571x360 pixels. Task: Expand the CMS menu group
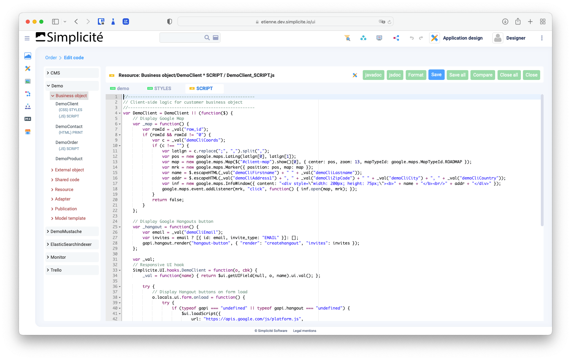[72, 73]
